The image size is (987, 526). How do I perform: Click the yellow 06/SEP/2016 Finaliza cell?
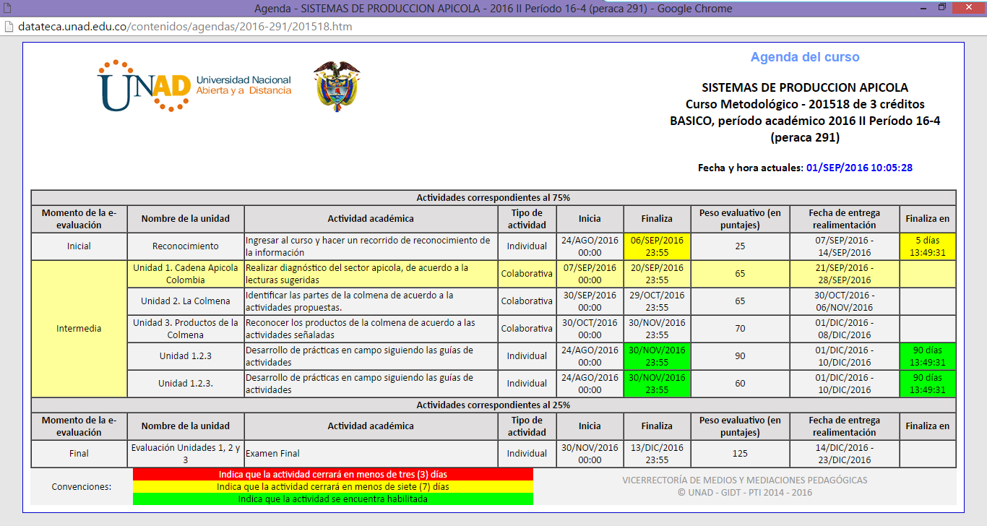[x=656, y=246]
